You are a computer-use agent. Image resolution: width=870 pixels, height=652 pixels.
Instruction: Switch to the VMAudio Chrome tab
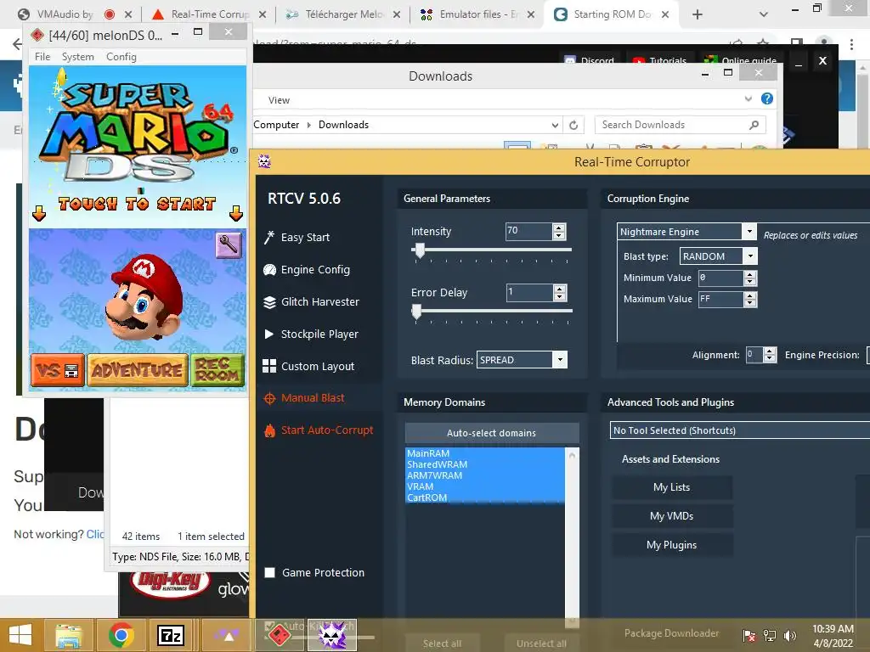click(73, 14)
